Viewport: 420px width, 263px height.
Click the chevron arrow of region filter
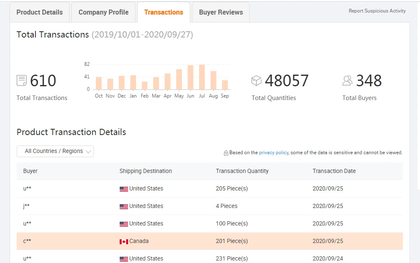[88, 152]
